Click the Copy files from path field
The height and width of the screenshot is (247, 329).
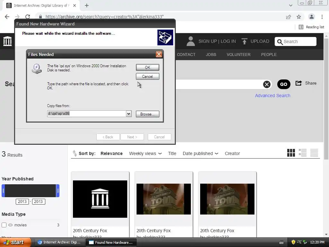(x=87, y=114)
